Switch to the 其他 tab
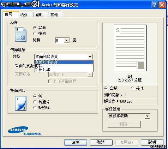Viewport: 168px width, 149px height. [x=56, y=15]
